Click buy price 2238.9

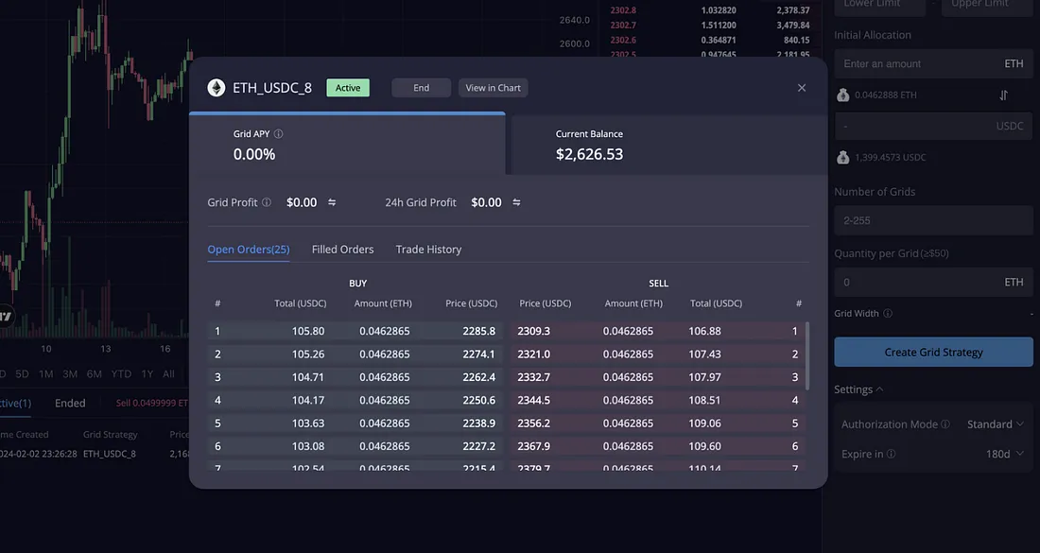point(479,423)
